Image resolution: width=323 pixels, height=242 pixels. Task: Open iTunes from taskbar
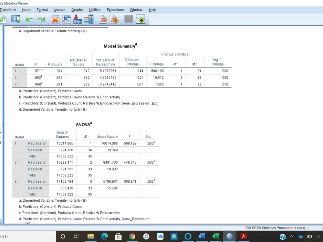pos(146,237)
